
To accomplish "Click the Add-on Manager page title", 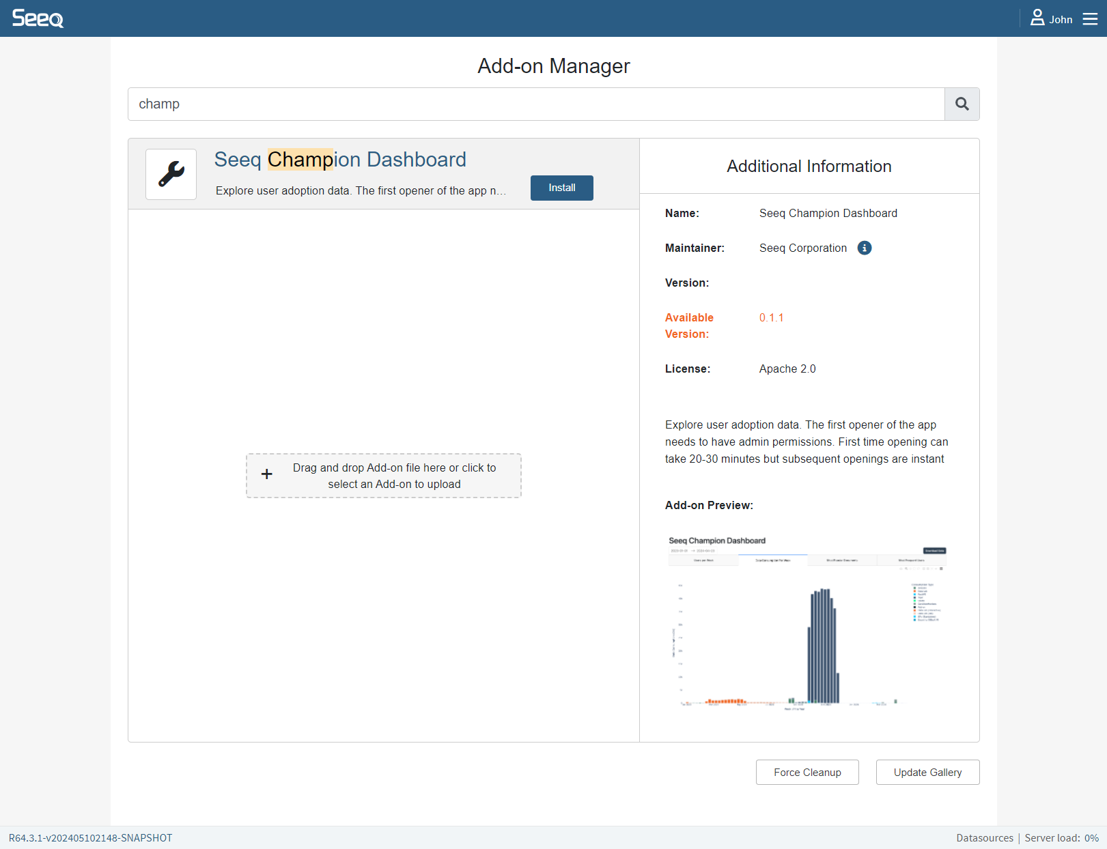I will 554,66.
